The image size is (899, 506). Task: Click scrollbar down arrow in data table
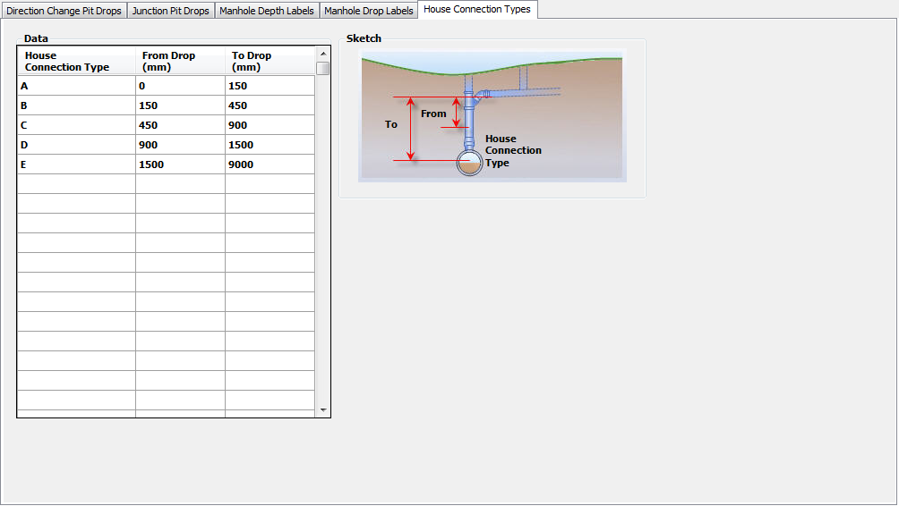[x=322, y=409]
